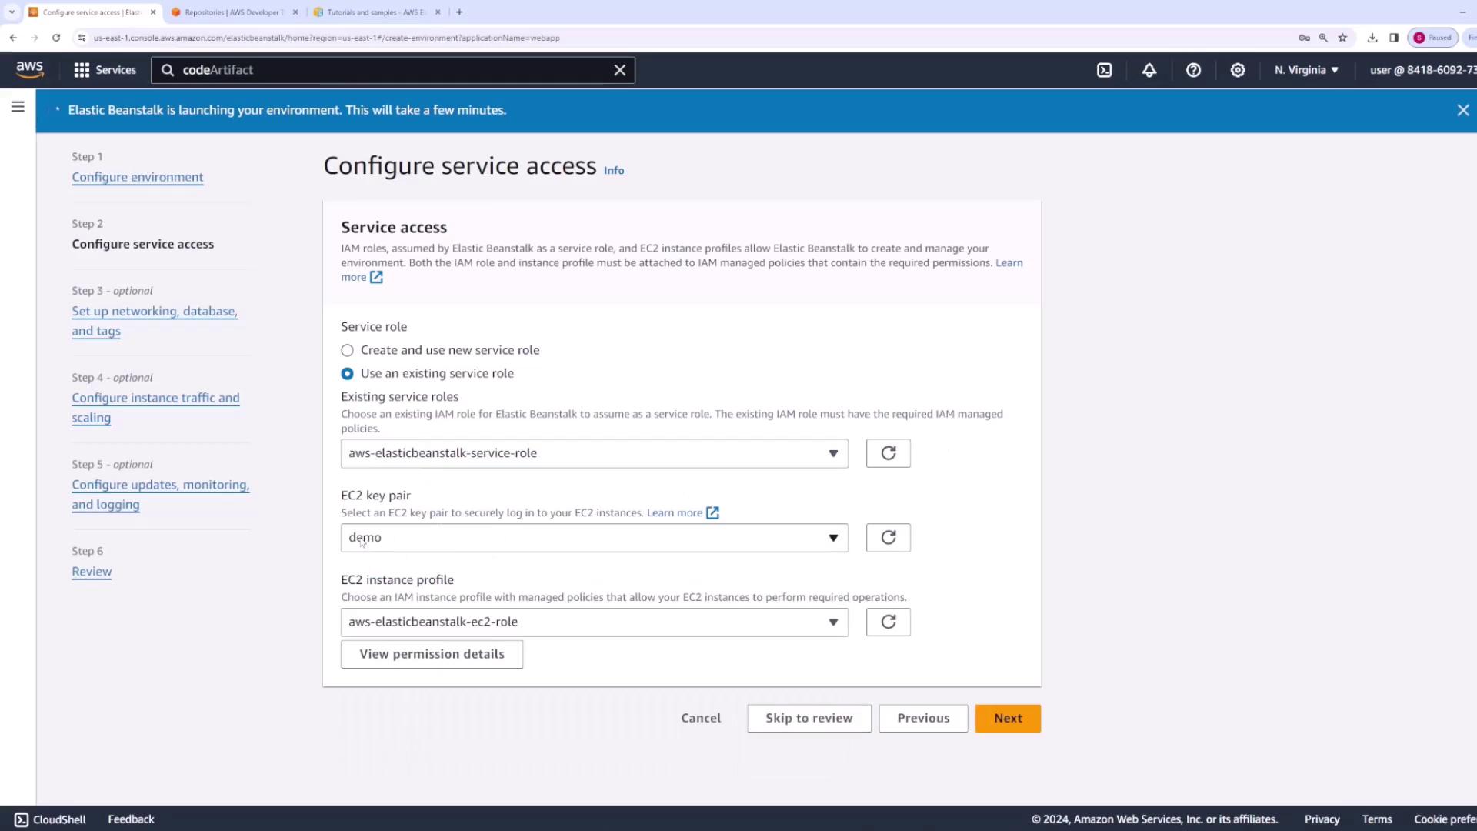The image size is (1477, 831).
Task: Open the demo EC2 key pair dropdown
Action: pyautogui.click(x=594, y=538)
